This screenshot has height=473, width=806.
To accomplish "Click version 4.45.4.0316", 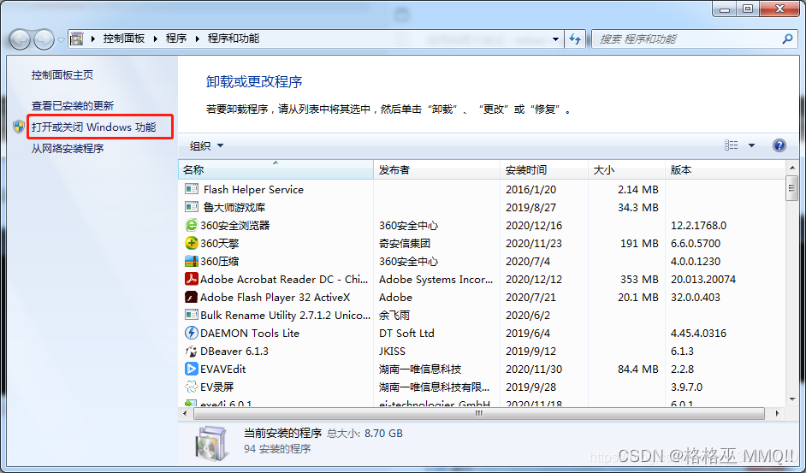I will point(698,334).
